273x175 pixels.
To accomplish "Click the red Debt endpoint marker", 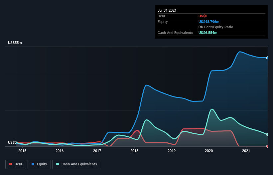I will (x=267, y=146).
